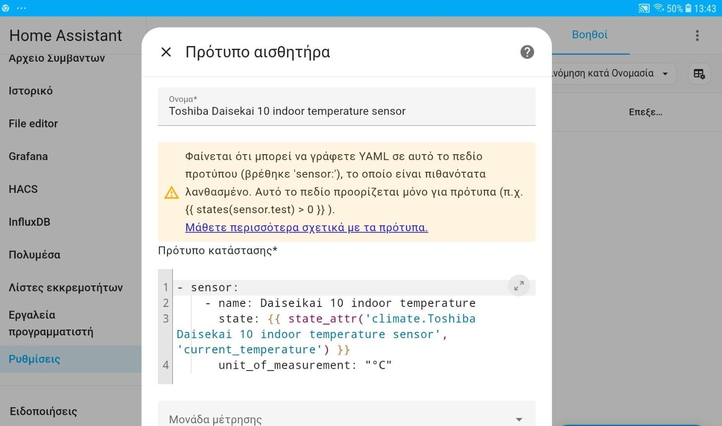Screen dimensions: 722x426
Task: Expand the code editor to fullscreen
Action: [519, 285]
